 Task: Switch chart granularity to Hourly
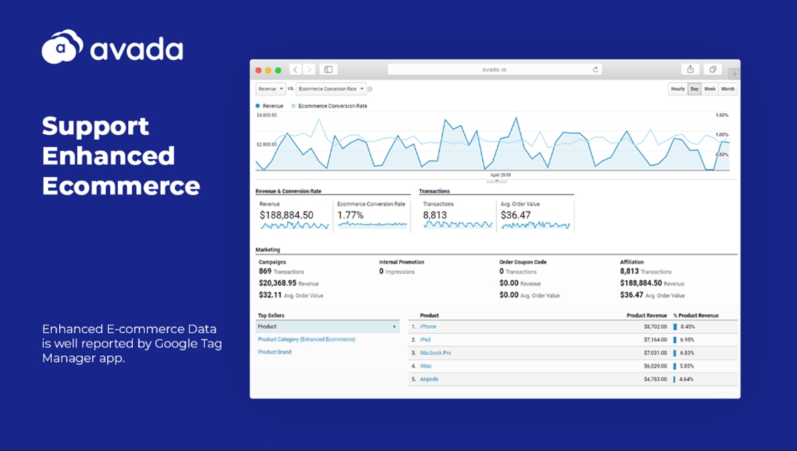click(677, 89)
